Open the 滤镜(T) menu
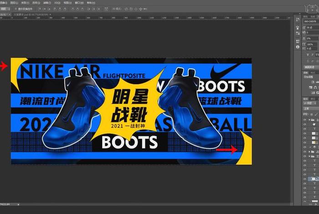319x214 pixels. pyautogui.click(x=47, y=3)
